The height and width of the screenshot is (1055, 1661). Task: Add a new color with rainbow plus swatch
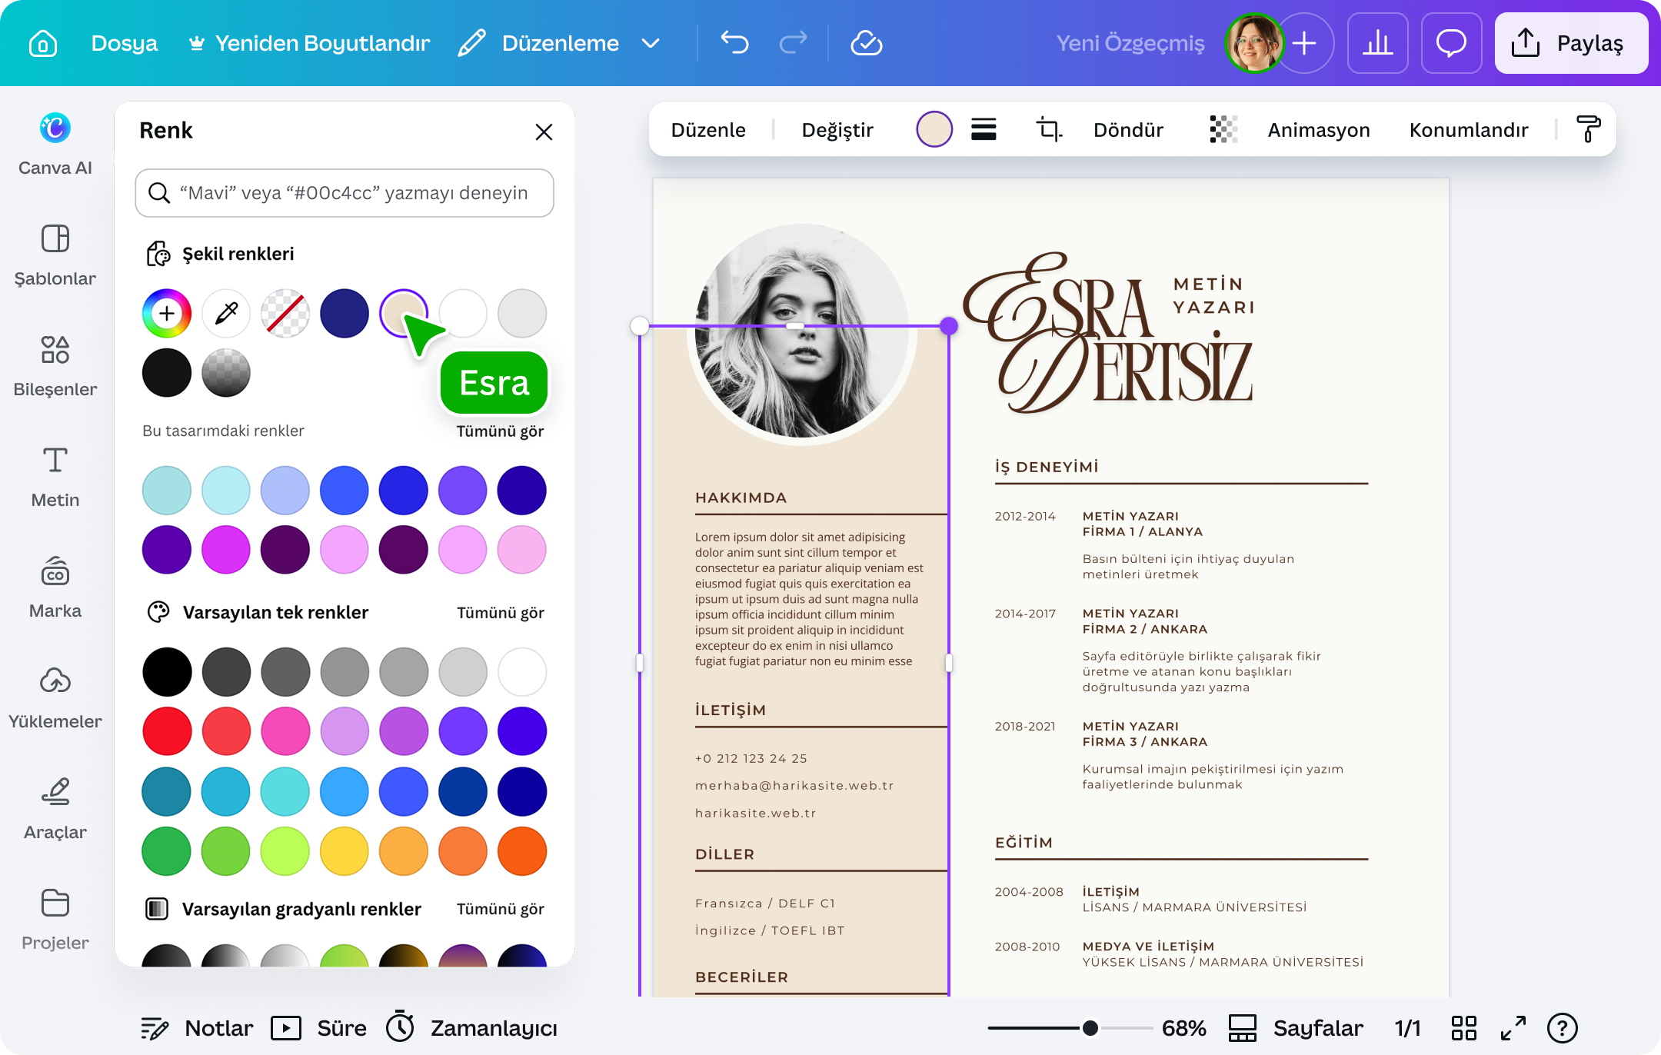tap(167, 313)
